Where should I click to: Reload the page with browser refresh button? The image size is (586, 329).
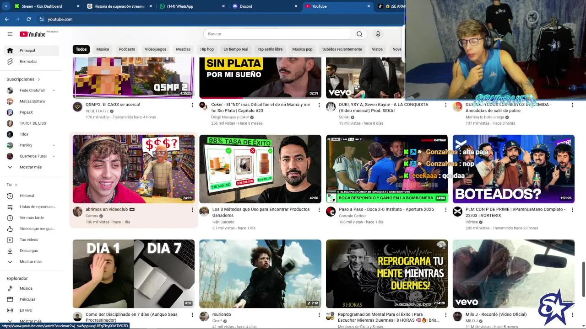pyautogui.click(x=28, y=19)
